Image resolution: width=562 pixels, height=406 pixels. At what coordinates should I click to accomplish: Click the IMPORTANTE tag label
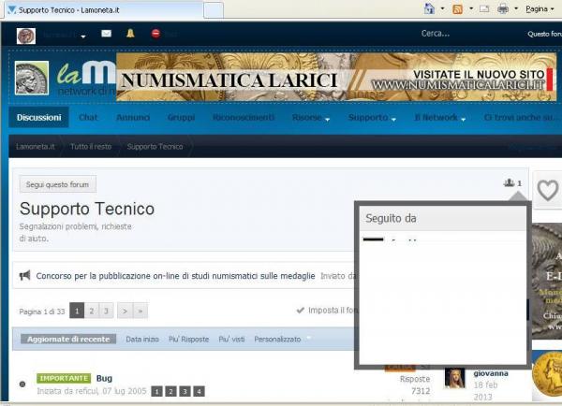64,379
